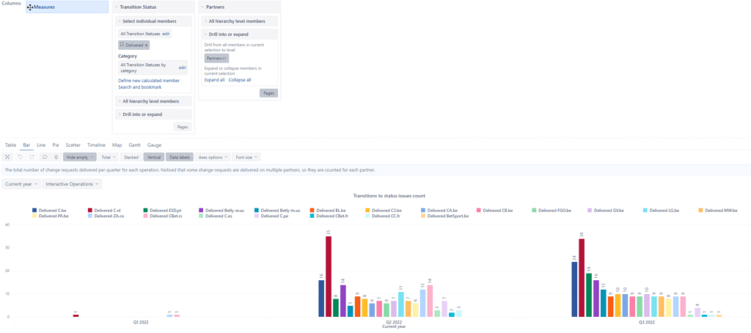This screenshot has height=333, width=751.
Task: Switch to the Pie chart tab
Action: pos(56,145)
